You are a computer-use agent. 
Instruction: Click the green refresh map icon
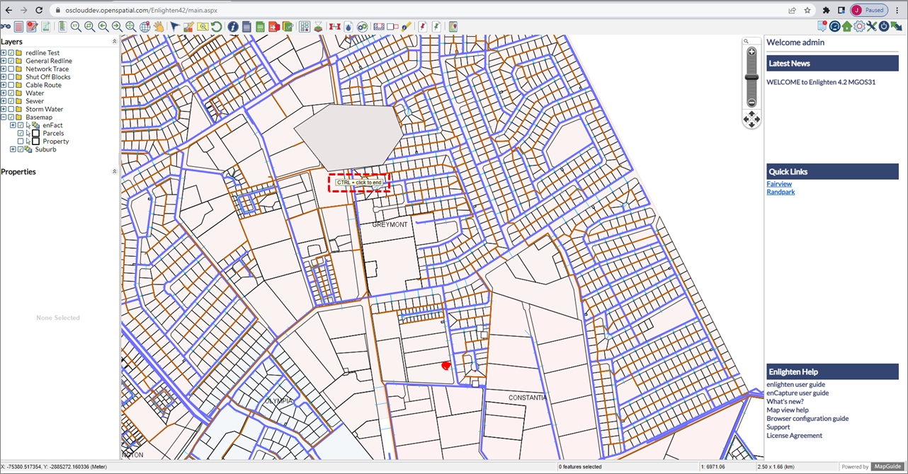point(217,27)
